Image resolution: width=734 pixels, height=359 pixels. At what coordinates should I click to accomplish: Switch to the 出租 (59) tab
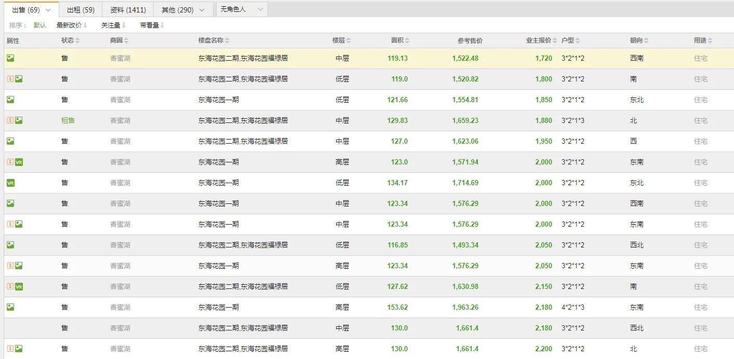tap(81, 9)
